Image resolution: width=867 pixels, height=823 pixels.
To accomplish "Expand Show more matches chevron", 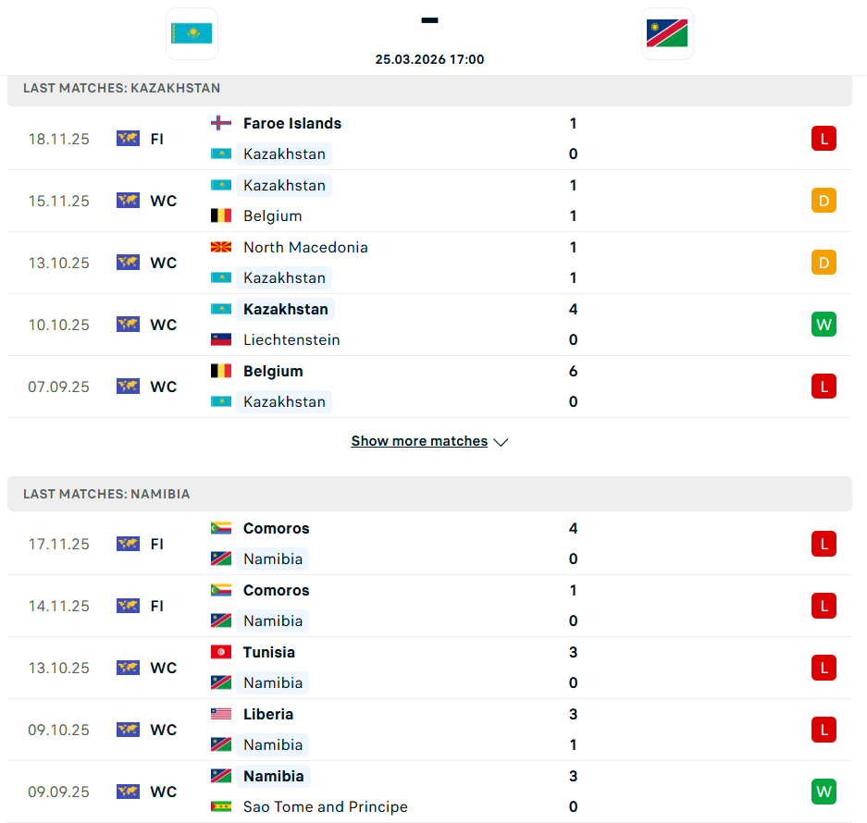I will click(501, 442).
